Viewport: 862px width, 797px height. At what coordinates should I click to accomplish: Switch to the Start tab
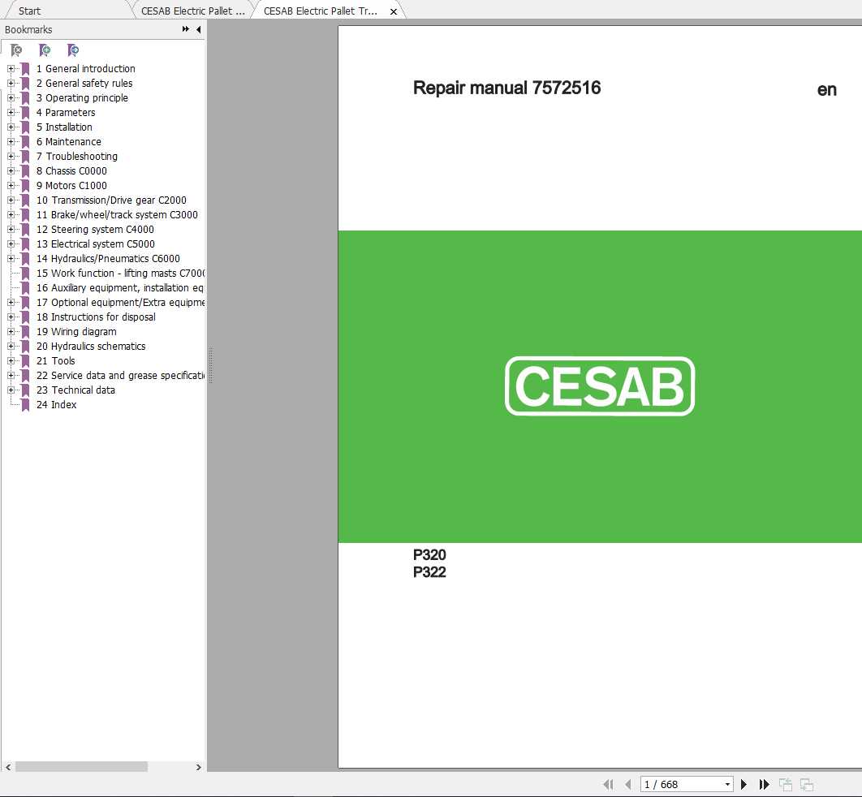(x=30, y=11)
